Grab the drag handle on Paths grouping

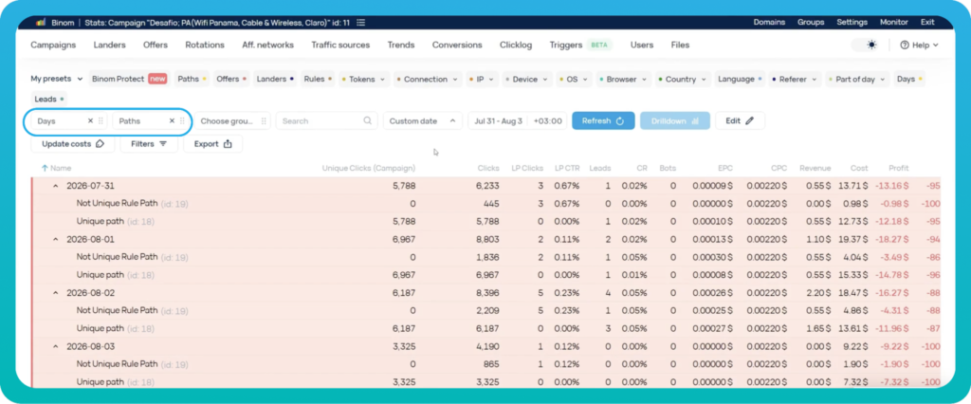(182, 120)
